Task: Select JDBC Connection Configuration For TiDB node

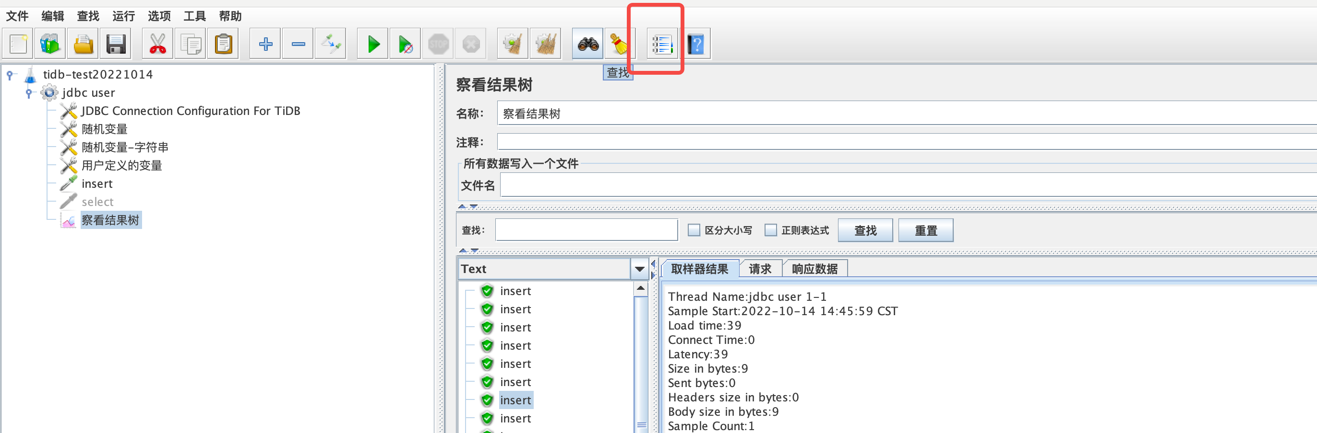Action: pos(190,111)
